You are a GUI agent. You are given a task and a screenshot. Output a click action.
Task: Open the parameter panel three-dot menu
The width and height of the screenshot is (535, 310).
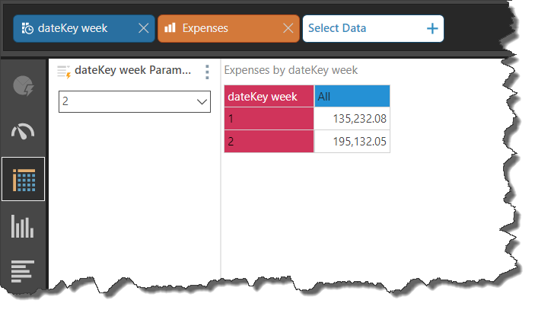tap(207, 72)
